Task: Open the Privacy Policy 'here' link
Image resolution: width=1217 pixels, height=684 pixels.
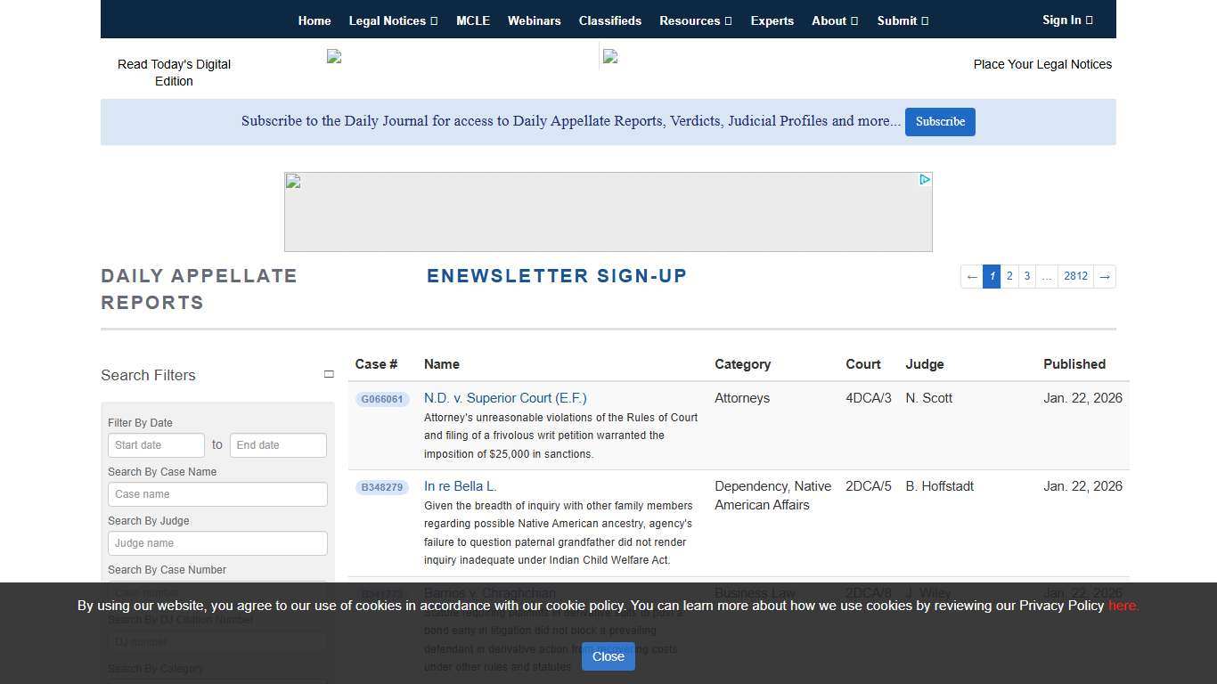Action: (1123, 606)
